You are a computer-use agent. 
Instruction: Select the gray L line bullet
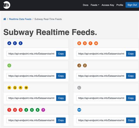[79, 88]
